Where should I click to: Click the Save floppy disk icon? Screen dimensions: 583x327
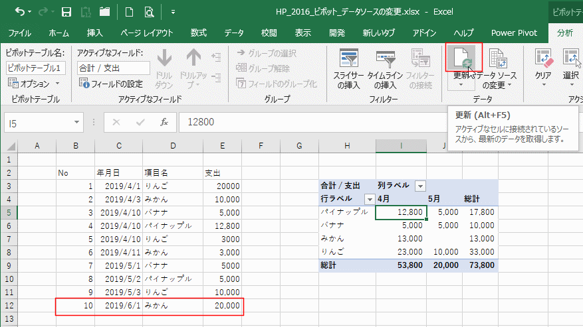click(x=66, y=12)
